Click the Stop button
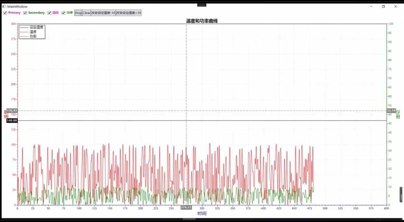 78,13
